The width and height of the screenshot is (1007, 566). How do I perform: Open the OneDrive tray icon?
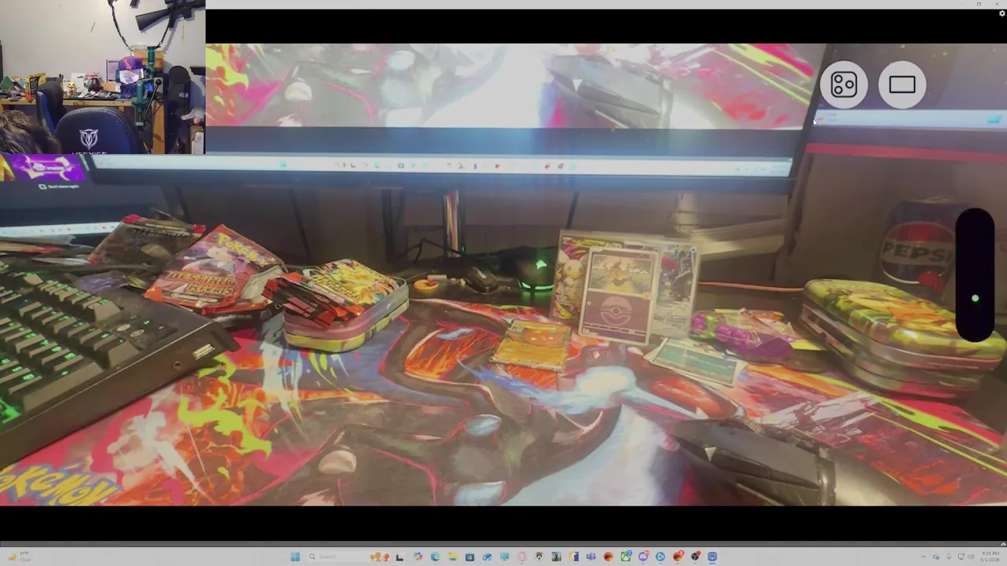coord(936,557)
